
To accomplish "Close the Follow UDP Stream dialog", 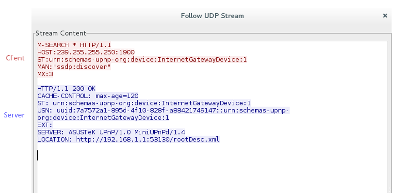I will 385,16.
